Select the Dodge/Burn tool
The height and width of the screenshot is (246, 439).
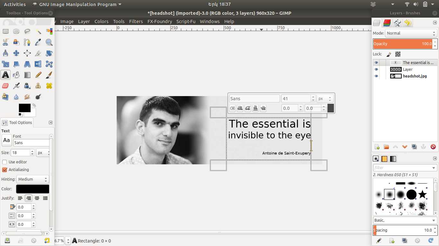(x=38, y=97)
